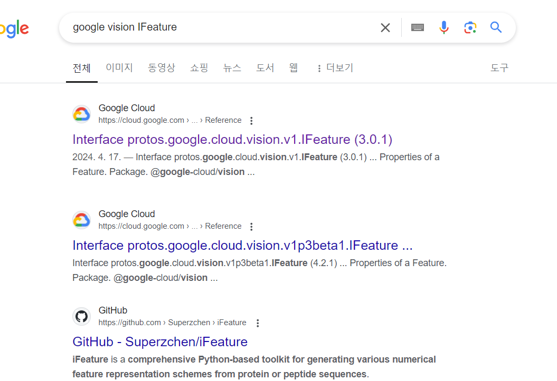Viewport: 557px width, 381px height.
Task: Click the github.com › Superzchen › iFeature URL
Action: pyautogui.click(x=172, y=323)
